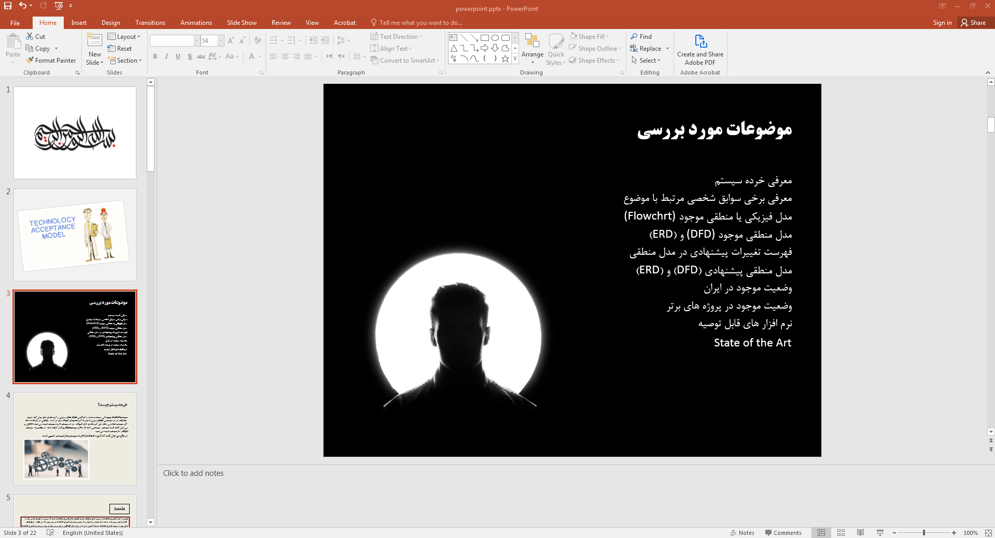Click the Sign in link
Image resolution: width=995 pixels, height=538 pixels.
pyautogui.click(x=942, y=23)
